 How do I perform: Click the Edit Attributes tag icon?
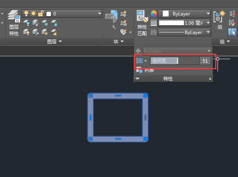124,32
